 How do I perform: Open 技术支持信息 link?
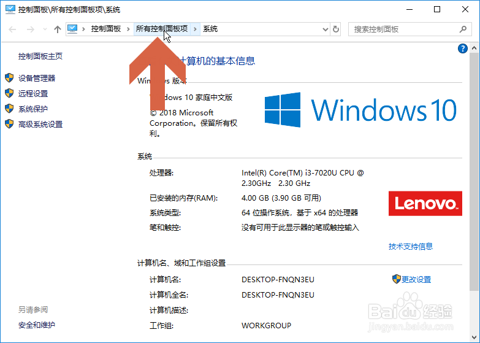point(411,247)
